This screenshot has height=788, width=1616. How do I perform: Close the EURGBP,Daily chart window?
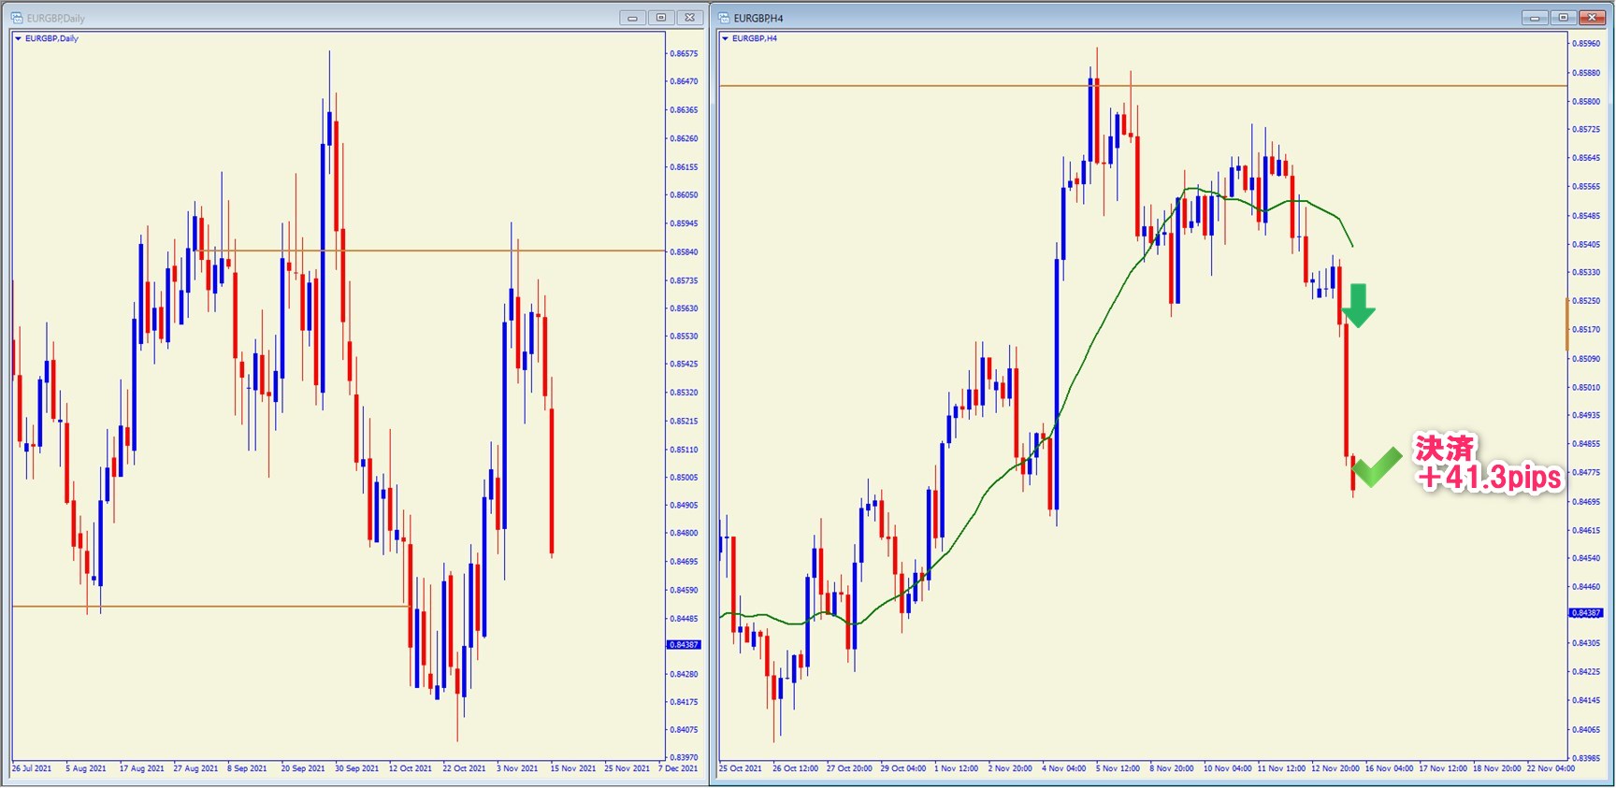(690, 18)
